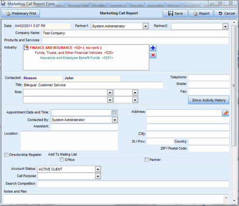Select 'FINANCE AND INSURANCE <52>' industry row
Viewport: 239px width, 206px height.
65,48
